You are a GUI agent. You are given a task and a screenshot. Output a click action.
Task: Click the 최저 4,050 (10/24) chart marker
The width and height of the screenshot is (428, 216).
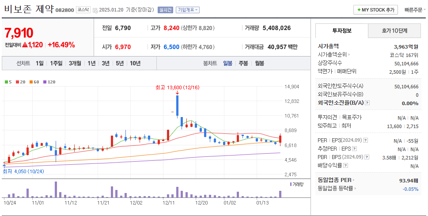tap(23, 171)
